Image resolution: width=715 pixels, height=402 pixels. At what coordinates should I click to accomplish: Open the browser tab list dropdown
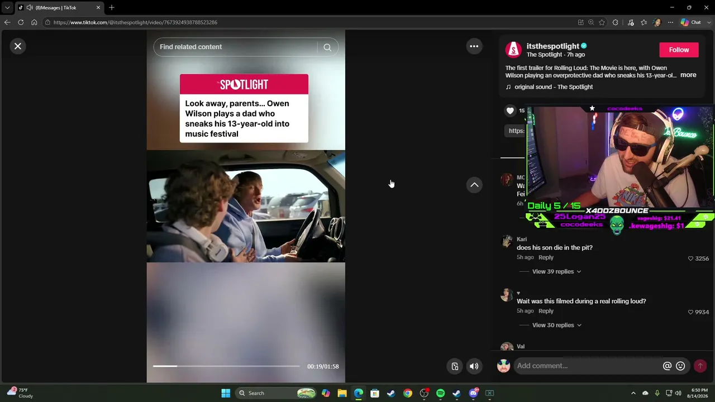point(7,8)
